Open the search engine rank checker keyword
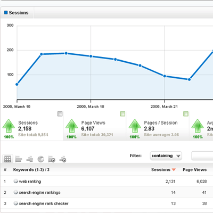 44,203
